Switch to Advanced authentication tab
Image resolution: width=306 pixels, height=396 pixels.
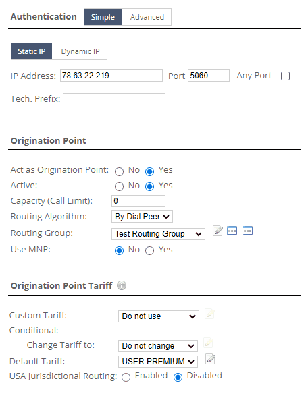[x=147, y=17]
